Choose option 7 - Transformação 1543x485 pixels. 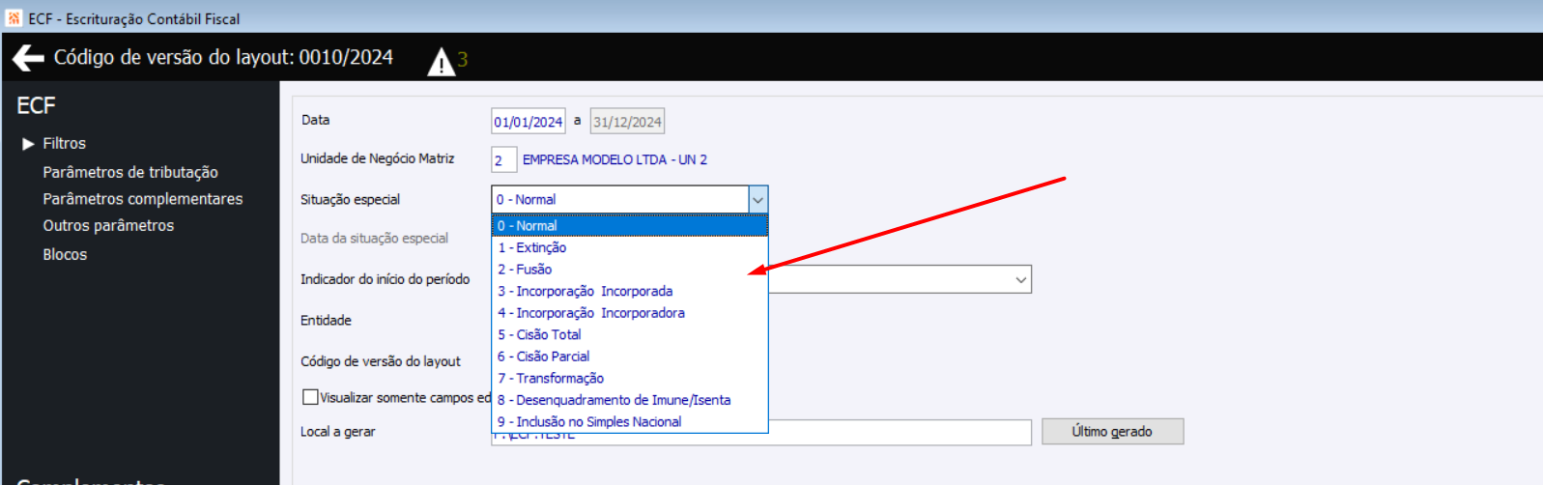coord(630,378)
